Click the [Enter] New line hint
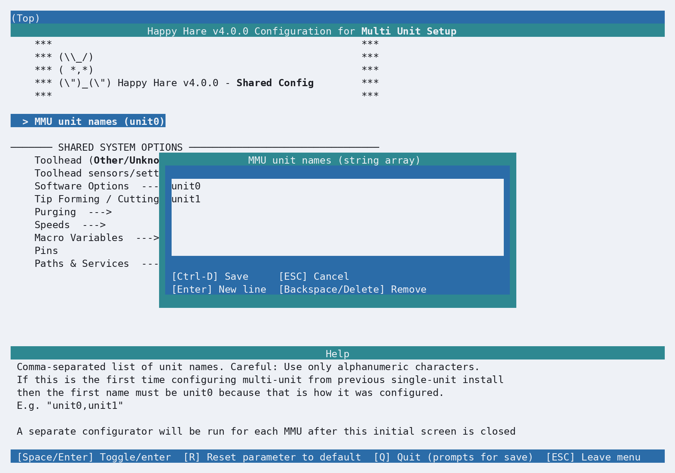 pyautogui.click(x=219, y=289)
